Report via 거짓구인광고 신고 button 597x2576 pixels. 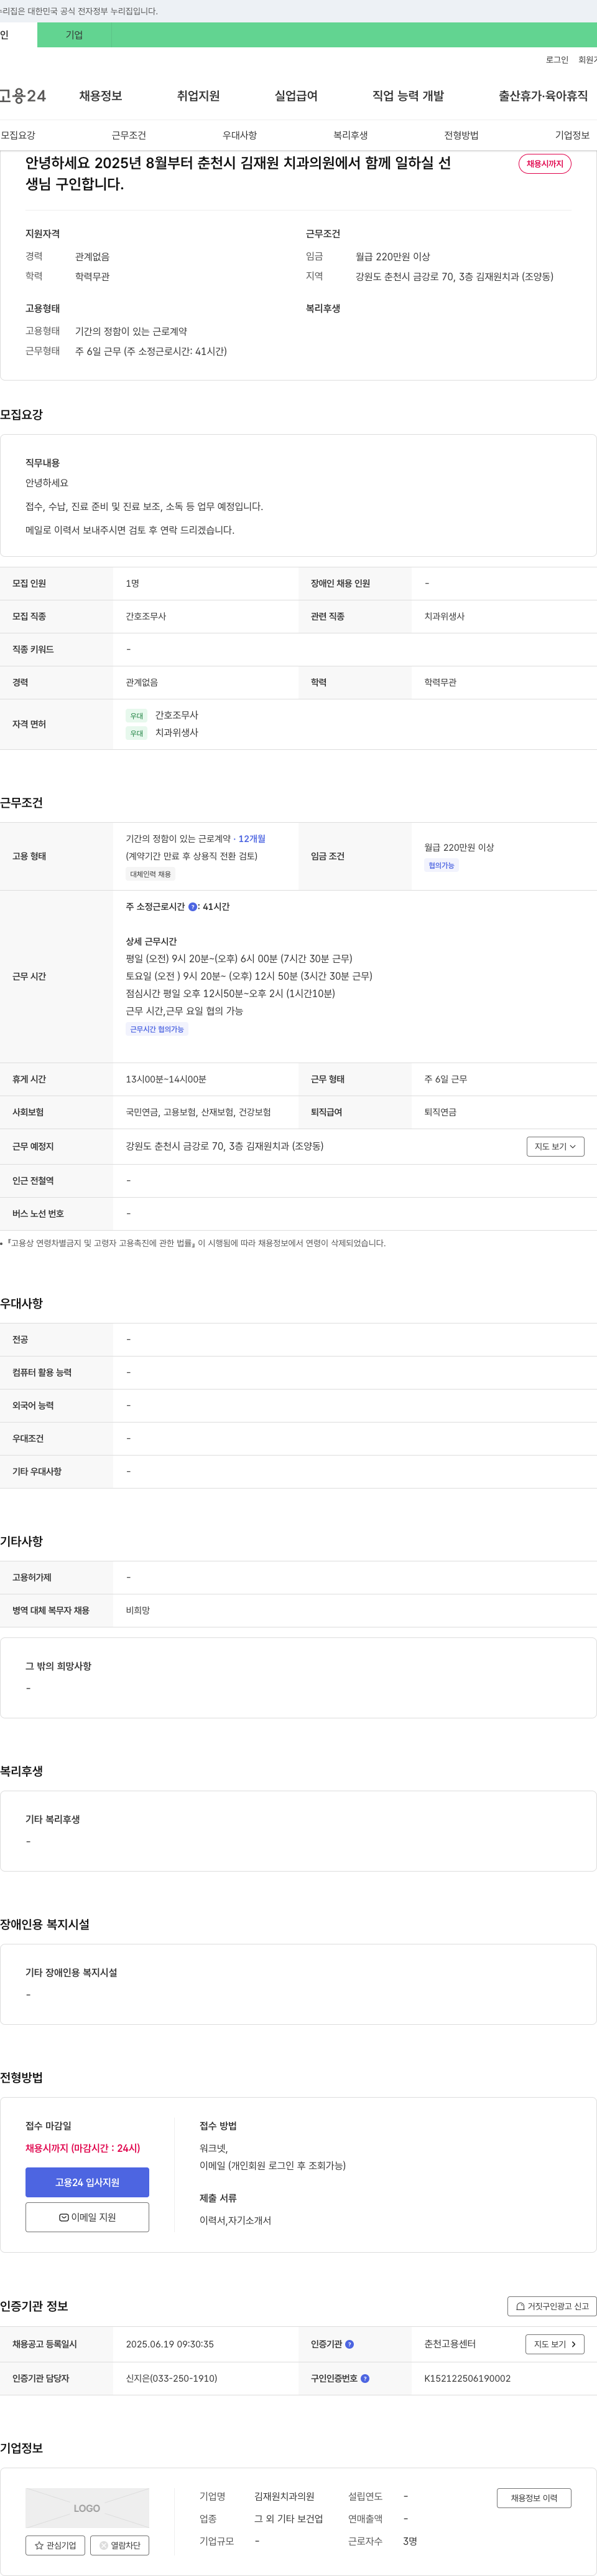tap(552, 2306)
